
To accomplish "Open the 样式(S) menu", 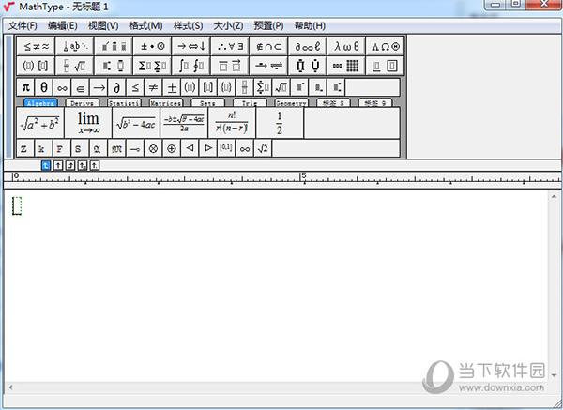I will point(189,25).
